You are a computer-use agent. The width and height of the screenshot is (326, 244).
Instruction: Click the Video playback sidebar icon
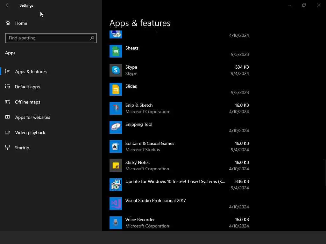click(8, 132)
